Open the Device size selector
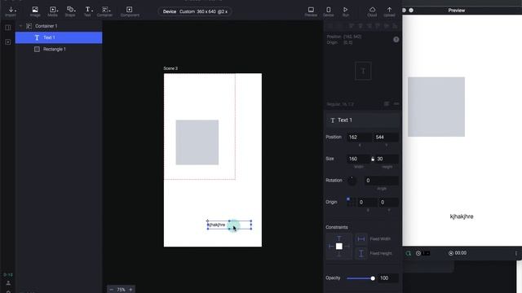 coord(195,11)
